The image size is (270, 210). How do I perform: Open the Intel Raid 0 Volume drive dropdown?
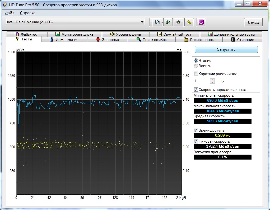coord(75,22)
